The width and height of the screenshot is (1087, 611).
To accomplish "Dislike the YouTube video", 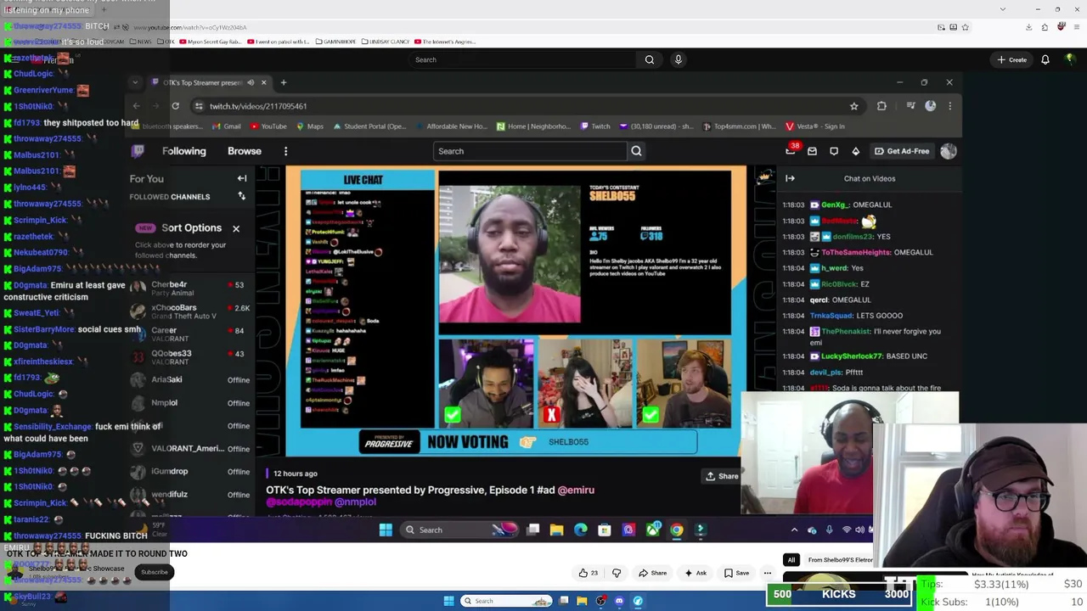I will pos(617,573).
